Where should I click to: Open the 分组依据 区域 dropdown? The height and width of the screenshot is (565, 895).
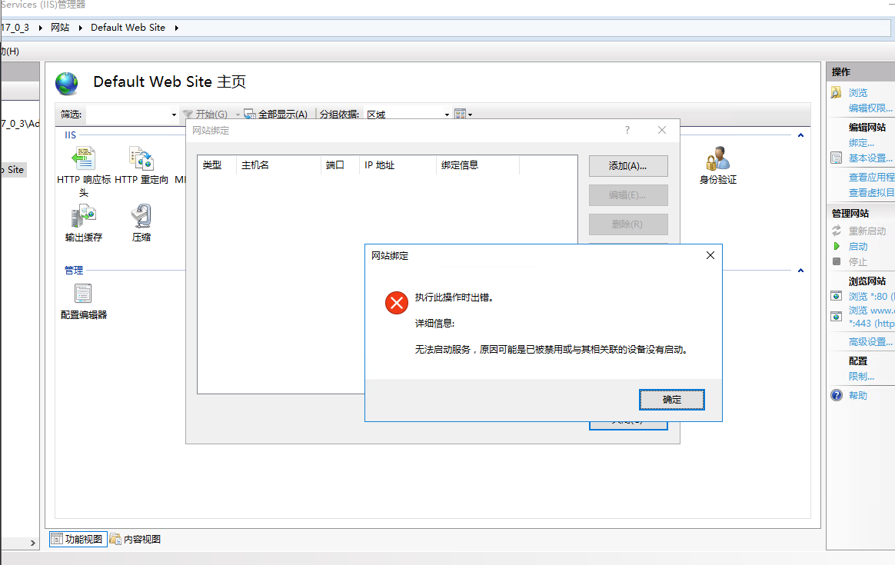pos(446,114)
